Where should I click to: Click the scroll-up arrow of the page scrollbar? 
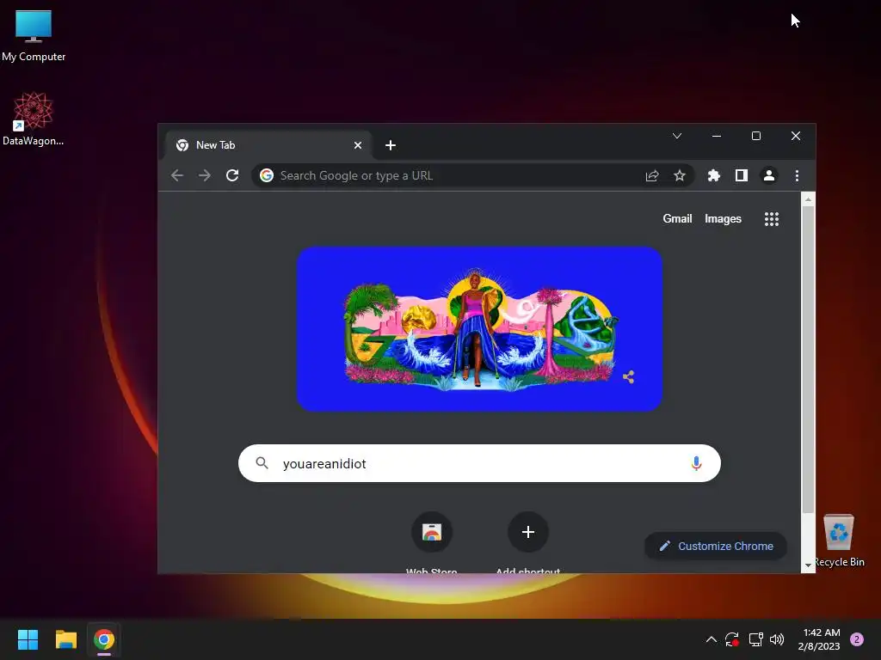pos(808,199)
